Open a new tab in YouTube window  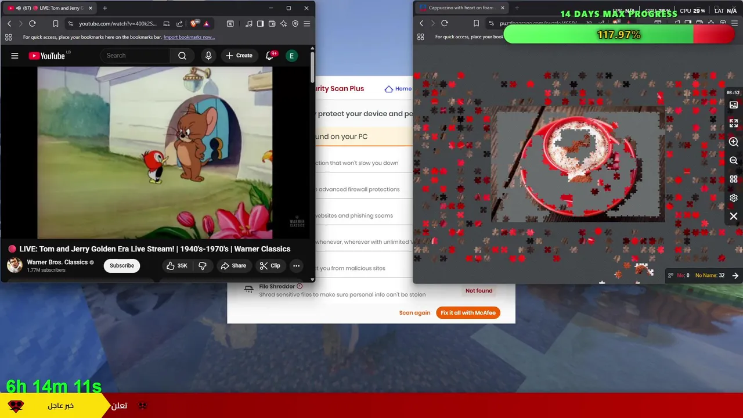tap(105, 8)
